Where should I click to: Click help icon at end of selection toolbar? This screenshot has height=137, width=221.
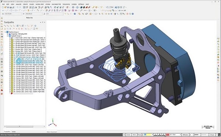click(133, 14)
